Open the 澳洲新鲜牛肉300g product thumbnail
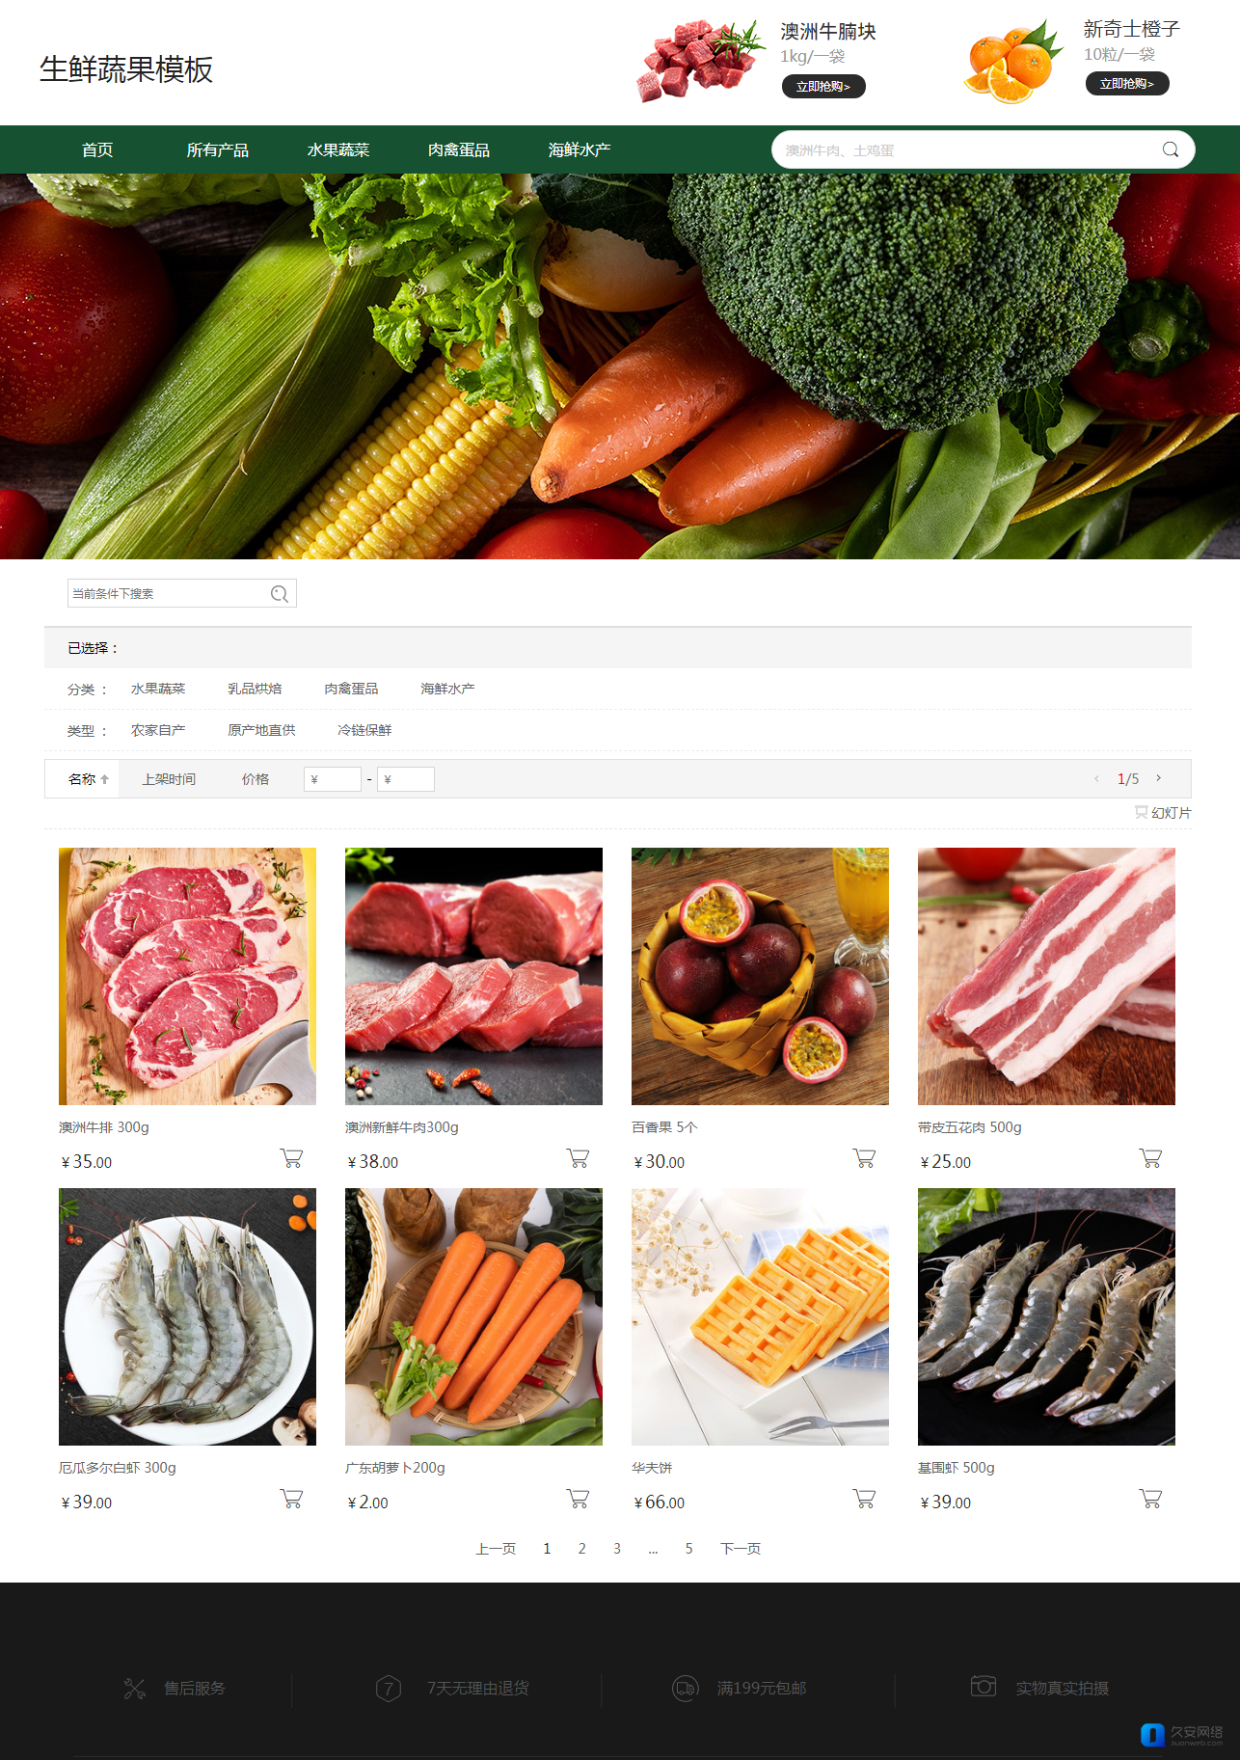Viewport: 1240px width, 1760px height. coord(473,976)
